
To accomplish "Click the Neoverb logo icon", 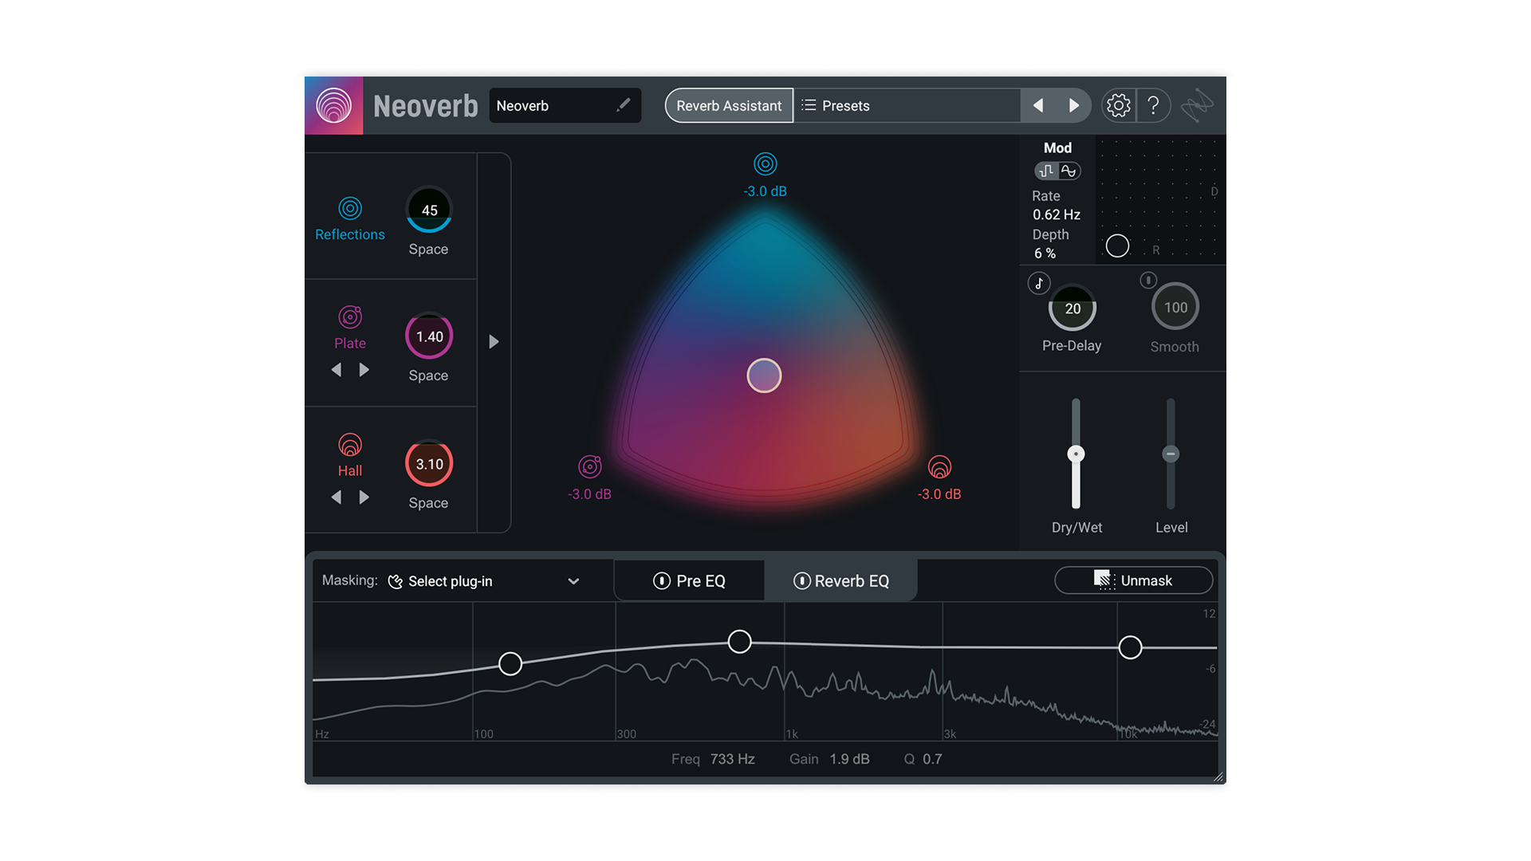I will coord(333,105).
